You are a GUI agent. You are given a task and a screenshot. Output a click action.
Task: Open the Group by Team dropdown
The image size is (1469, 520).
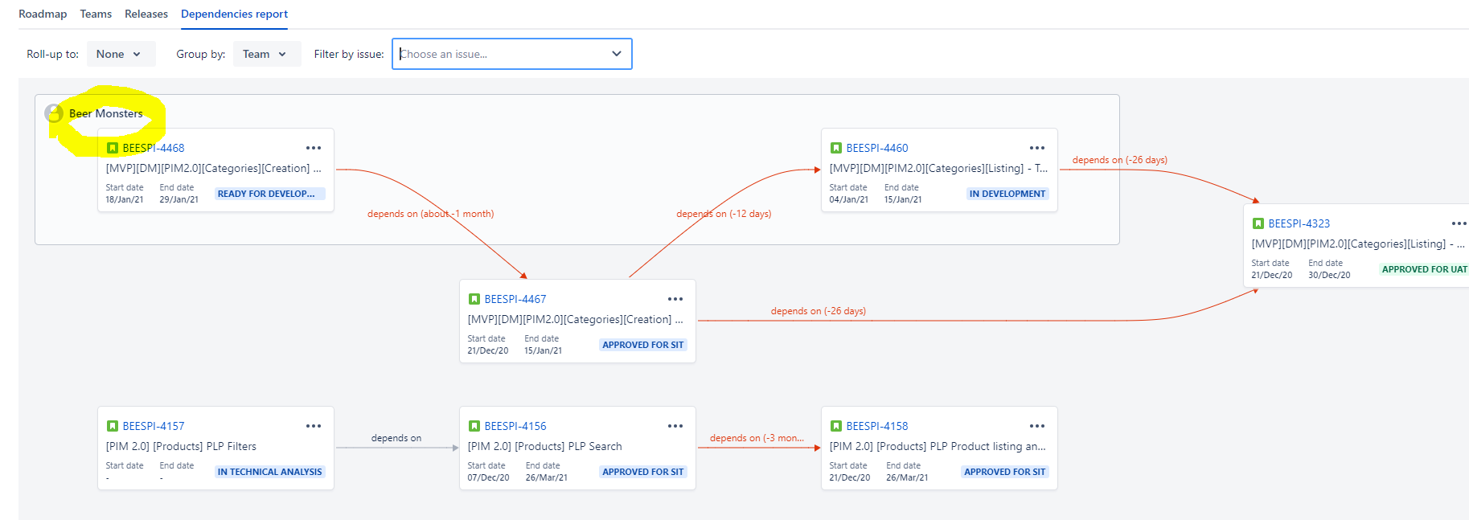pyautogui.click(x=266, y=54)
